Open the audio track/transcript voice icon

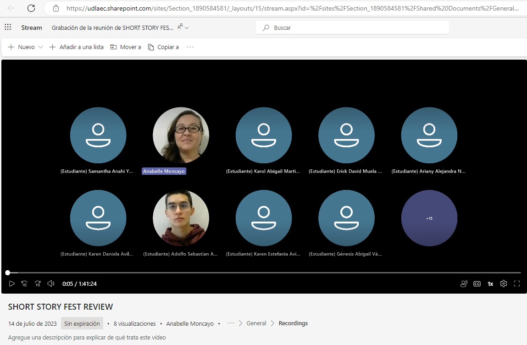[464, 284]
